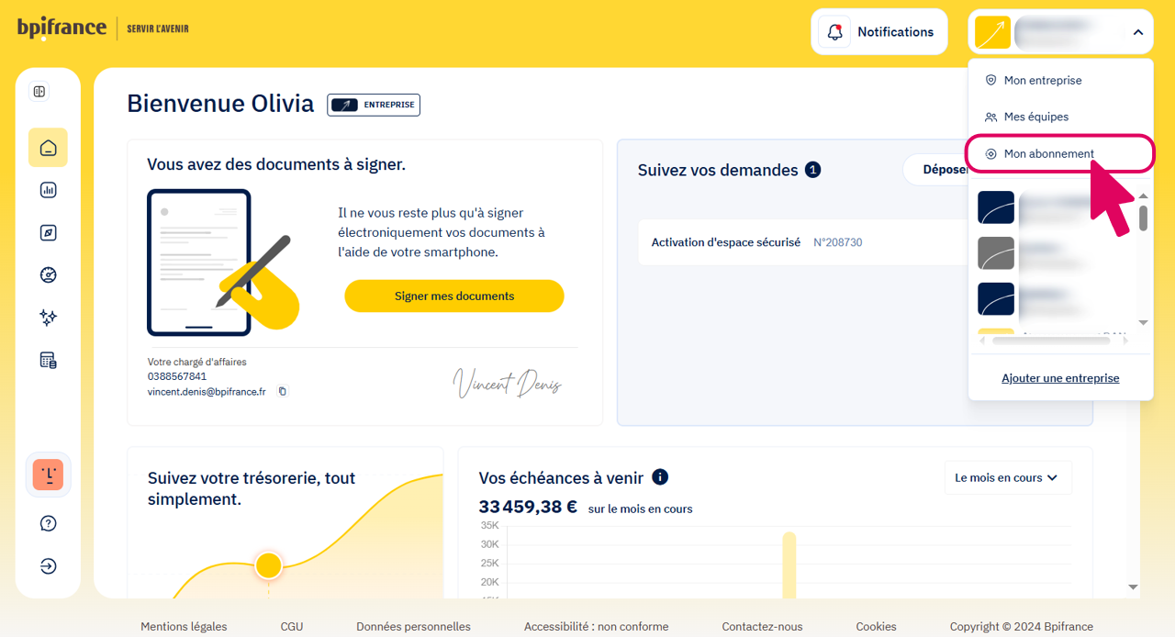Click the phone number 0388567841

(x=177, y=376)
